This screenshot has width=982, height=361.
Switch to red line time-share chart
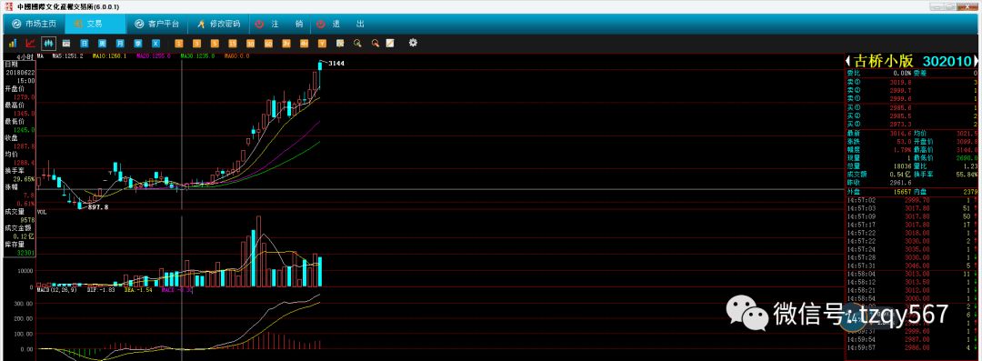click(30, 44)
